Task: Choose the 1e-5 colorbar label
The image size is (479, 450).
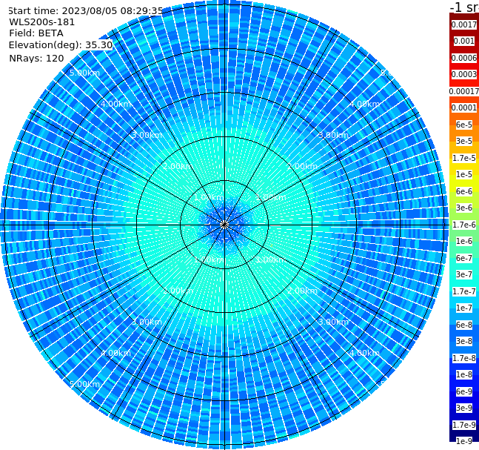Action: [464, 174]
